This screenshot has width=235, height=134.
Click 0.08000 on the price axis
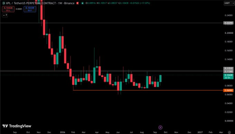[229, 85]
